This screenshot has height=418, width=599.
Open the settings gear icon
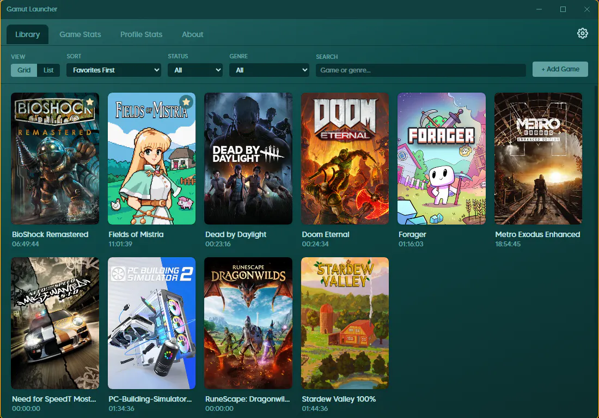[582, 33]
